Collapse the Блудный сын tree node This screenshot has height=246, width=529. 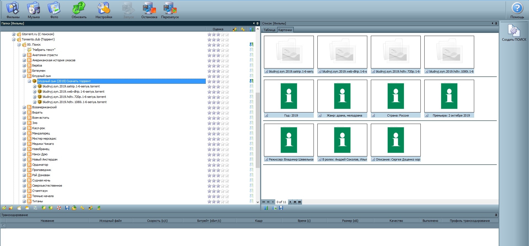click(x=24, y=76)
